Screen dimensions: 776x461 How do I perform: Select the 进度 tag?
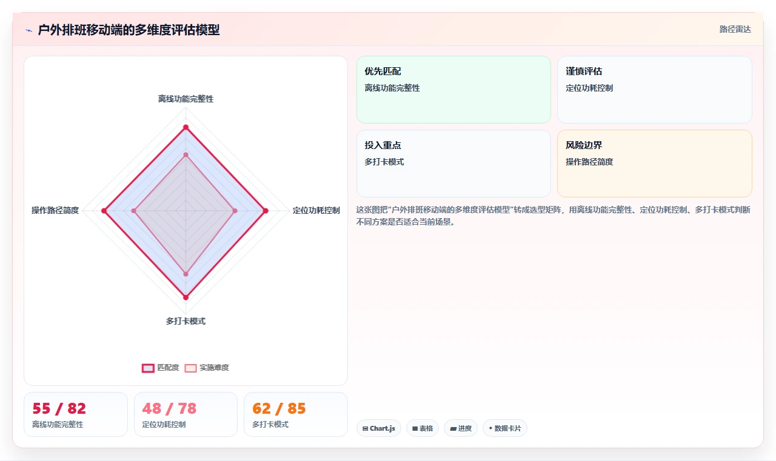[461, 428]
